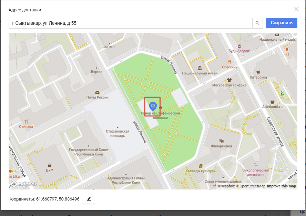This screenshot has height=216, width=306.
Task: Open the Mapbox logo link
Action: [24, 184]
